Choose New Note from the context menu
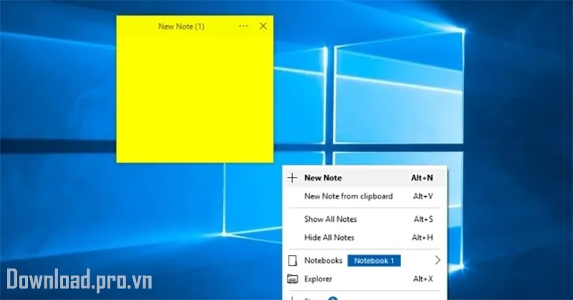The width and height of the screenshot is (573, 300). click(x=365, y=178)
